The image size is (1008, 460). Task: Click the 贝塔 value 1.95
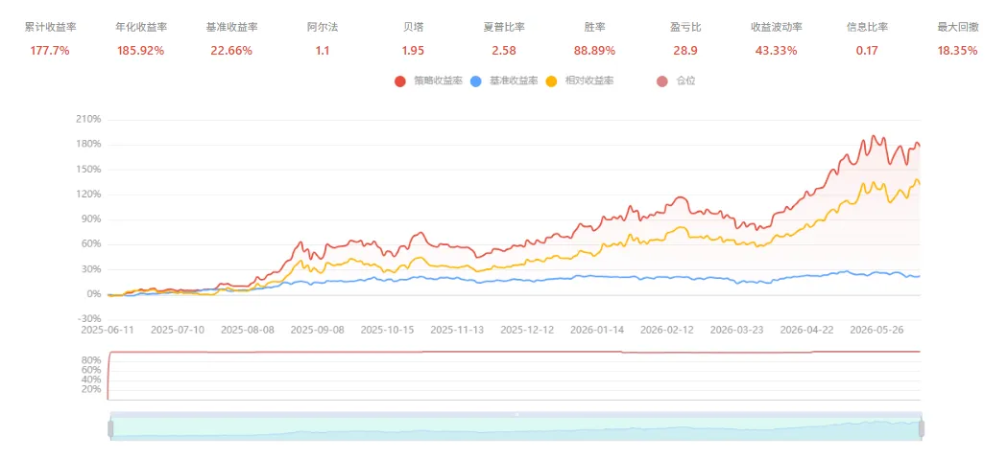point(413,50)
